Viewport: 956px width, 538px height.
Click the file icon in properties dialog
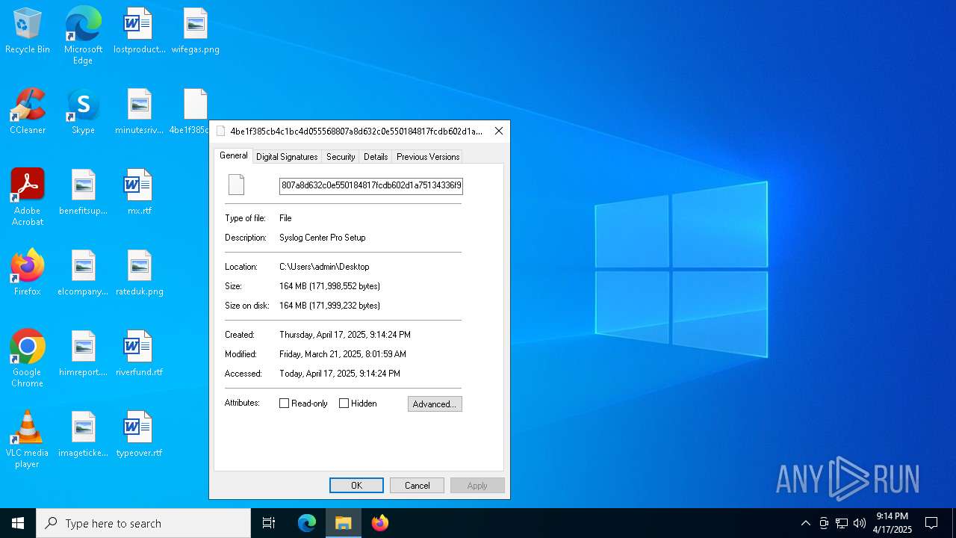pos(236,185)
